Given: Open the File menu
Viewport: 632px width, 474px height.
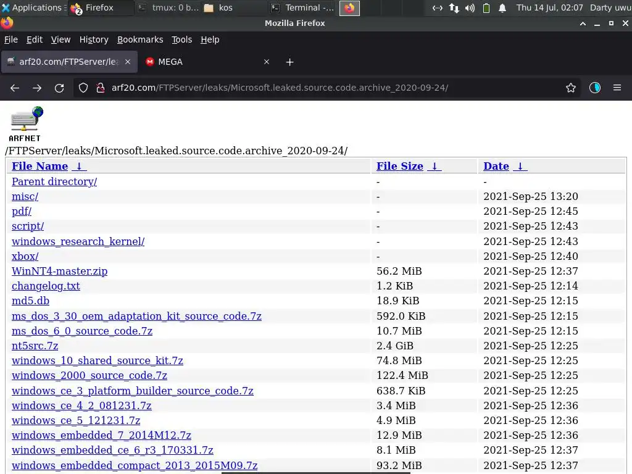Looking at the screenshot, I should [11, 39].
